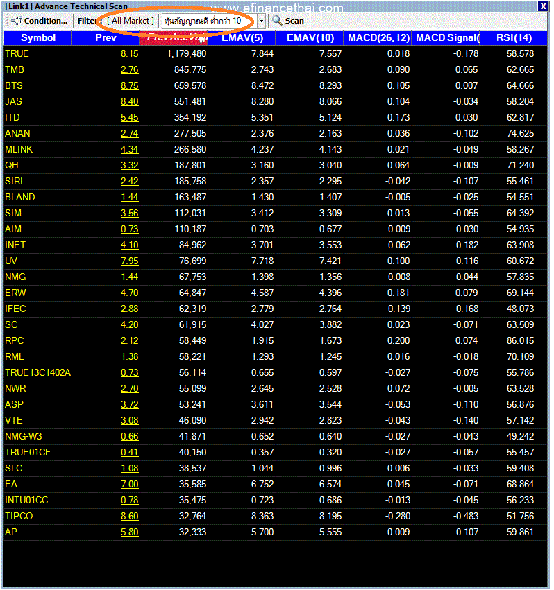This screenshot has width=554, height=590.
Task: Sort by the Symbol column header
Action: pyautogui.click(x=37, y=37)
